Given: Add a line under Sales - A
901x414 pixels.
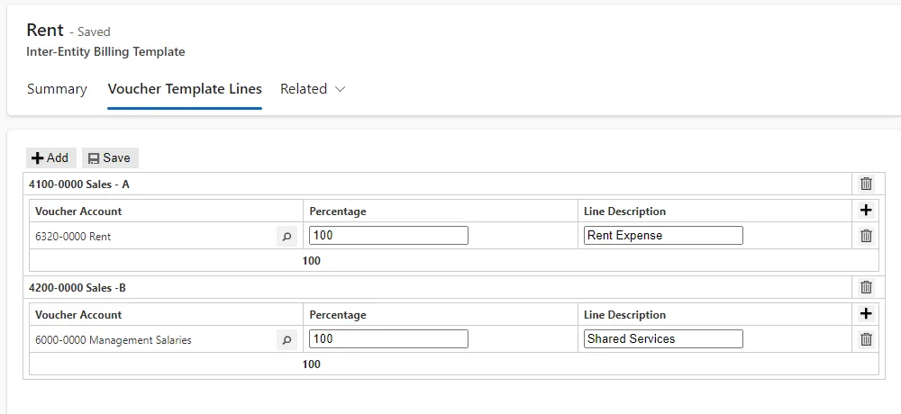Looking at the screenshot, I should [x=866, y=211].
